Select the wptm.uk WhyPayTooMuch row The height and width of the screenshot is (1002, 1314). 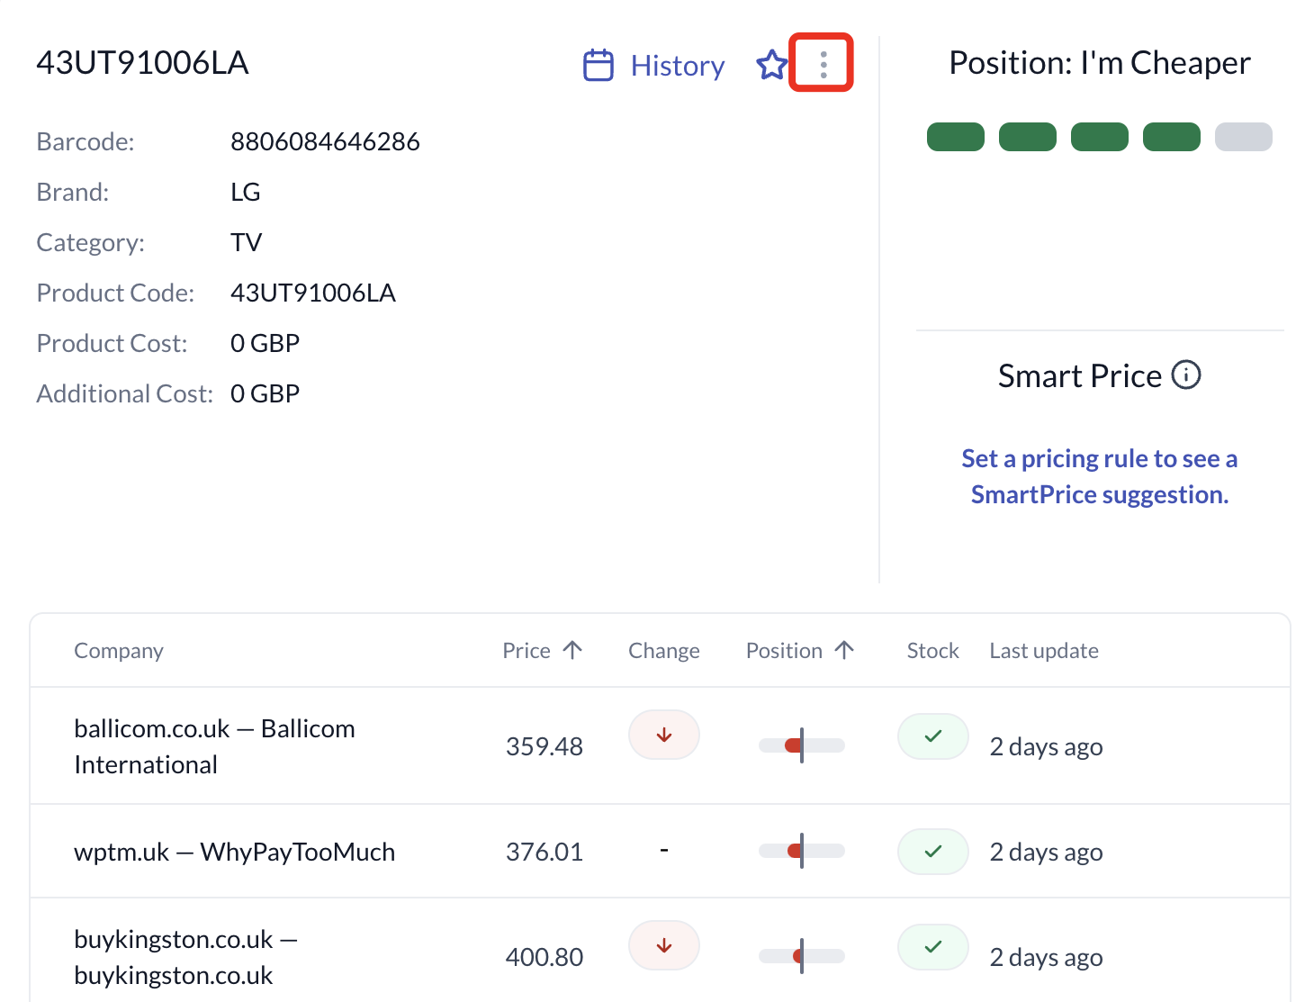(234, 852)
